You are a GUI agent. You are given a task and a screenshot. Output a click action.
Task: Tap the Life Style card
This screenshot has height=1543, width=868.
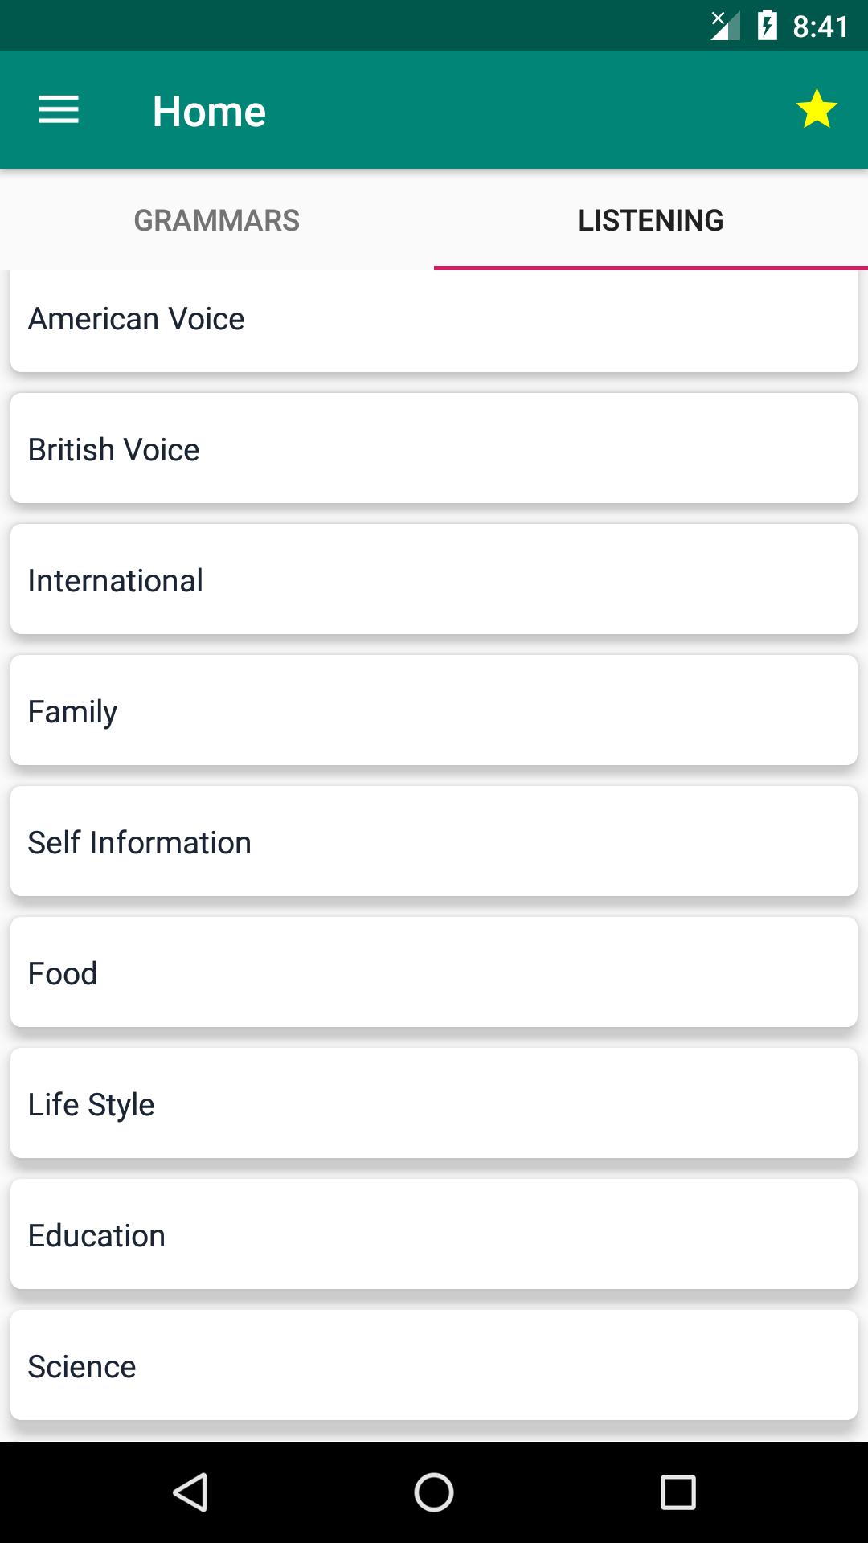click(x=434, y=1103)
